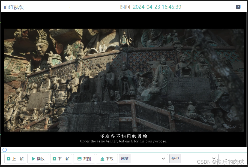Download the video via the 下载 button
The height and width of the screenshot is (167, 248).
tap(107, 159)
